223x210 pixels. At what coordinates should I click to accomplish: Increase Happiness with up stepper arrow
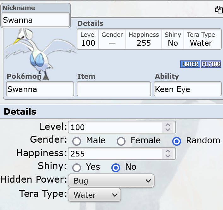click(168, 151)
